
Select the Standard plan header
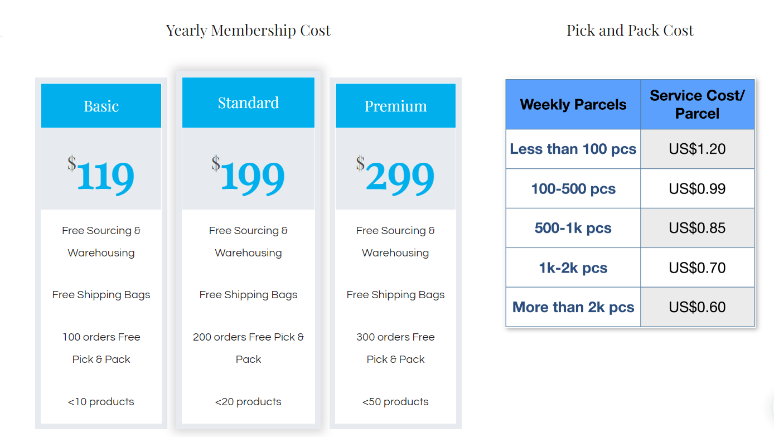click(248, 103)
